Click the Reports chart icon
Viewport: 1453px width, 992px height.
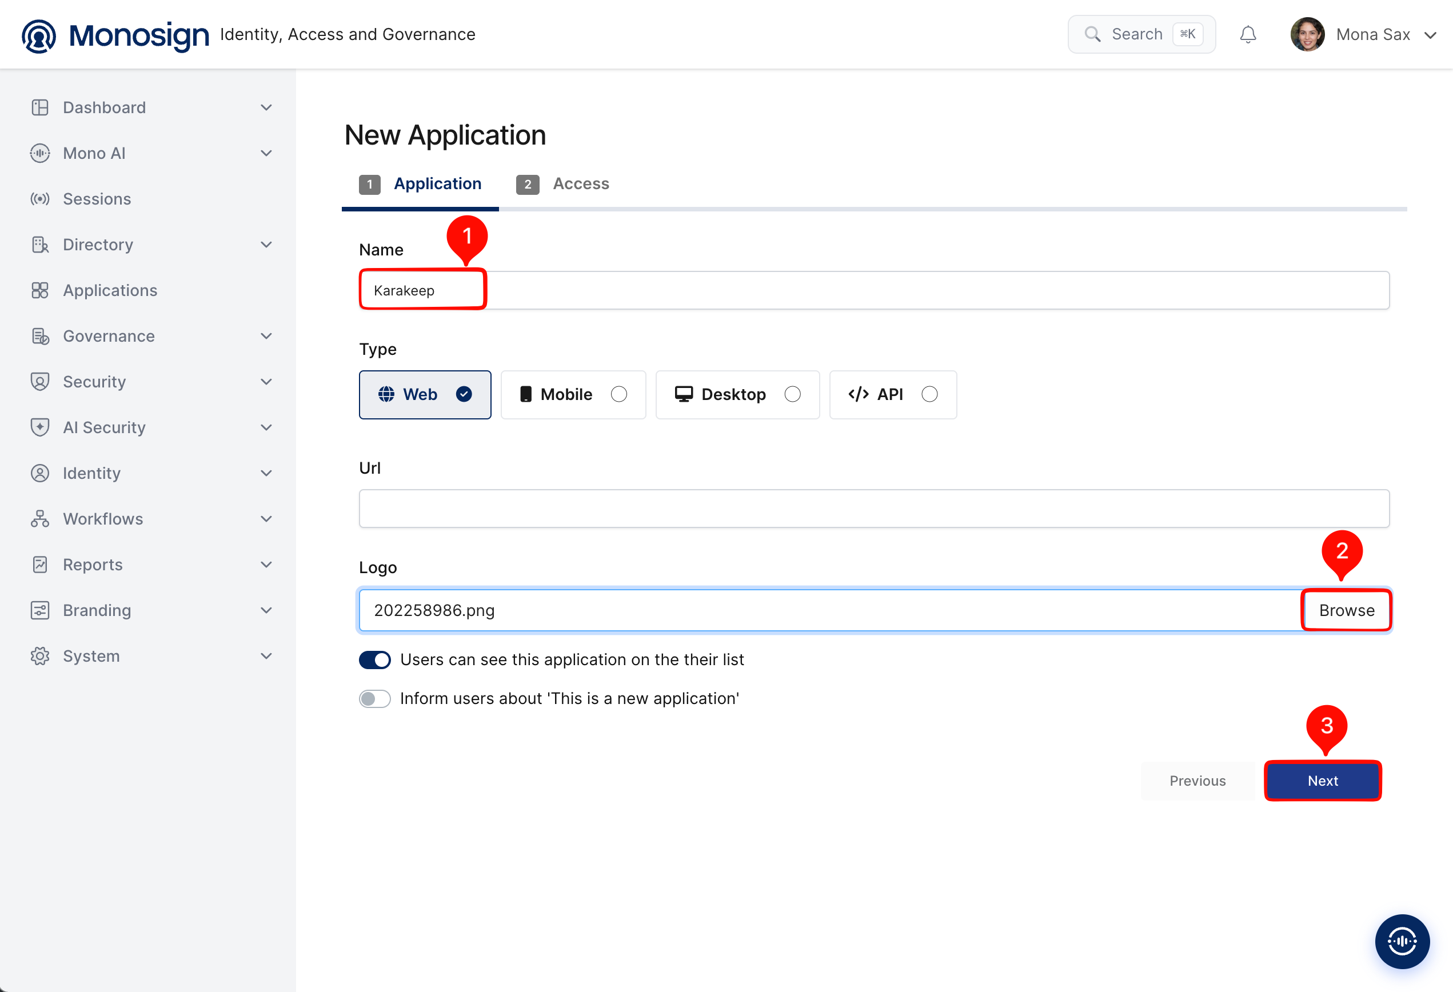click(40, 565)
